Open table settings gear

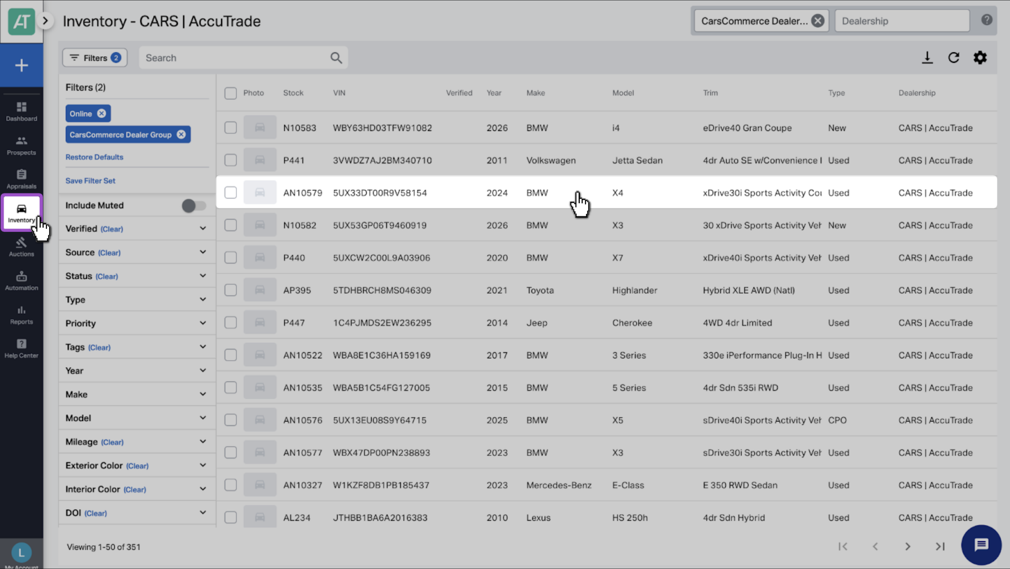[980, 58]
